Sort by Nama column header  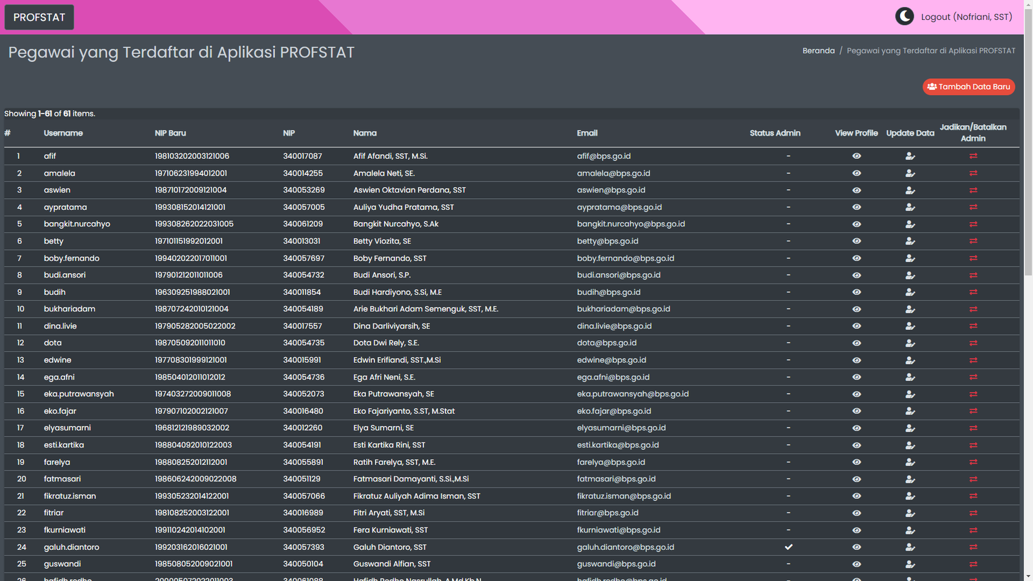365,133
